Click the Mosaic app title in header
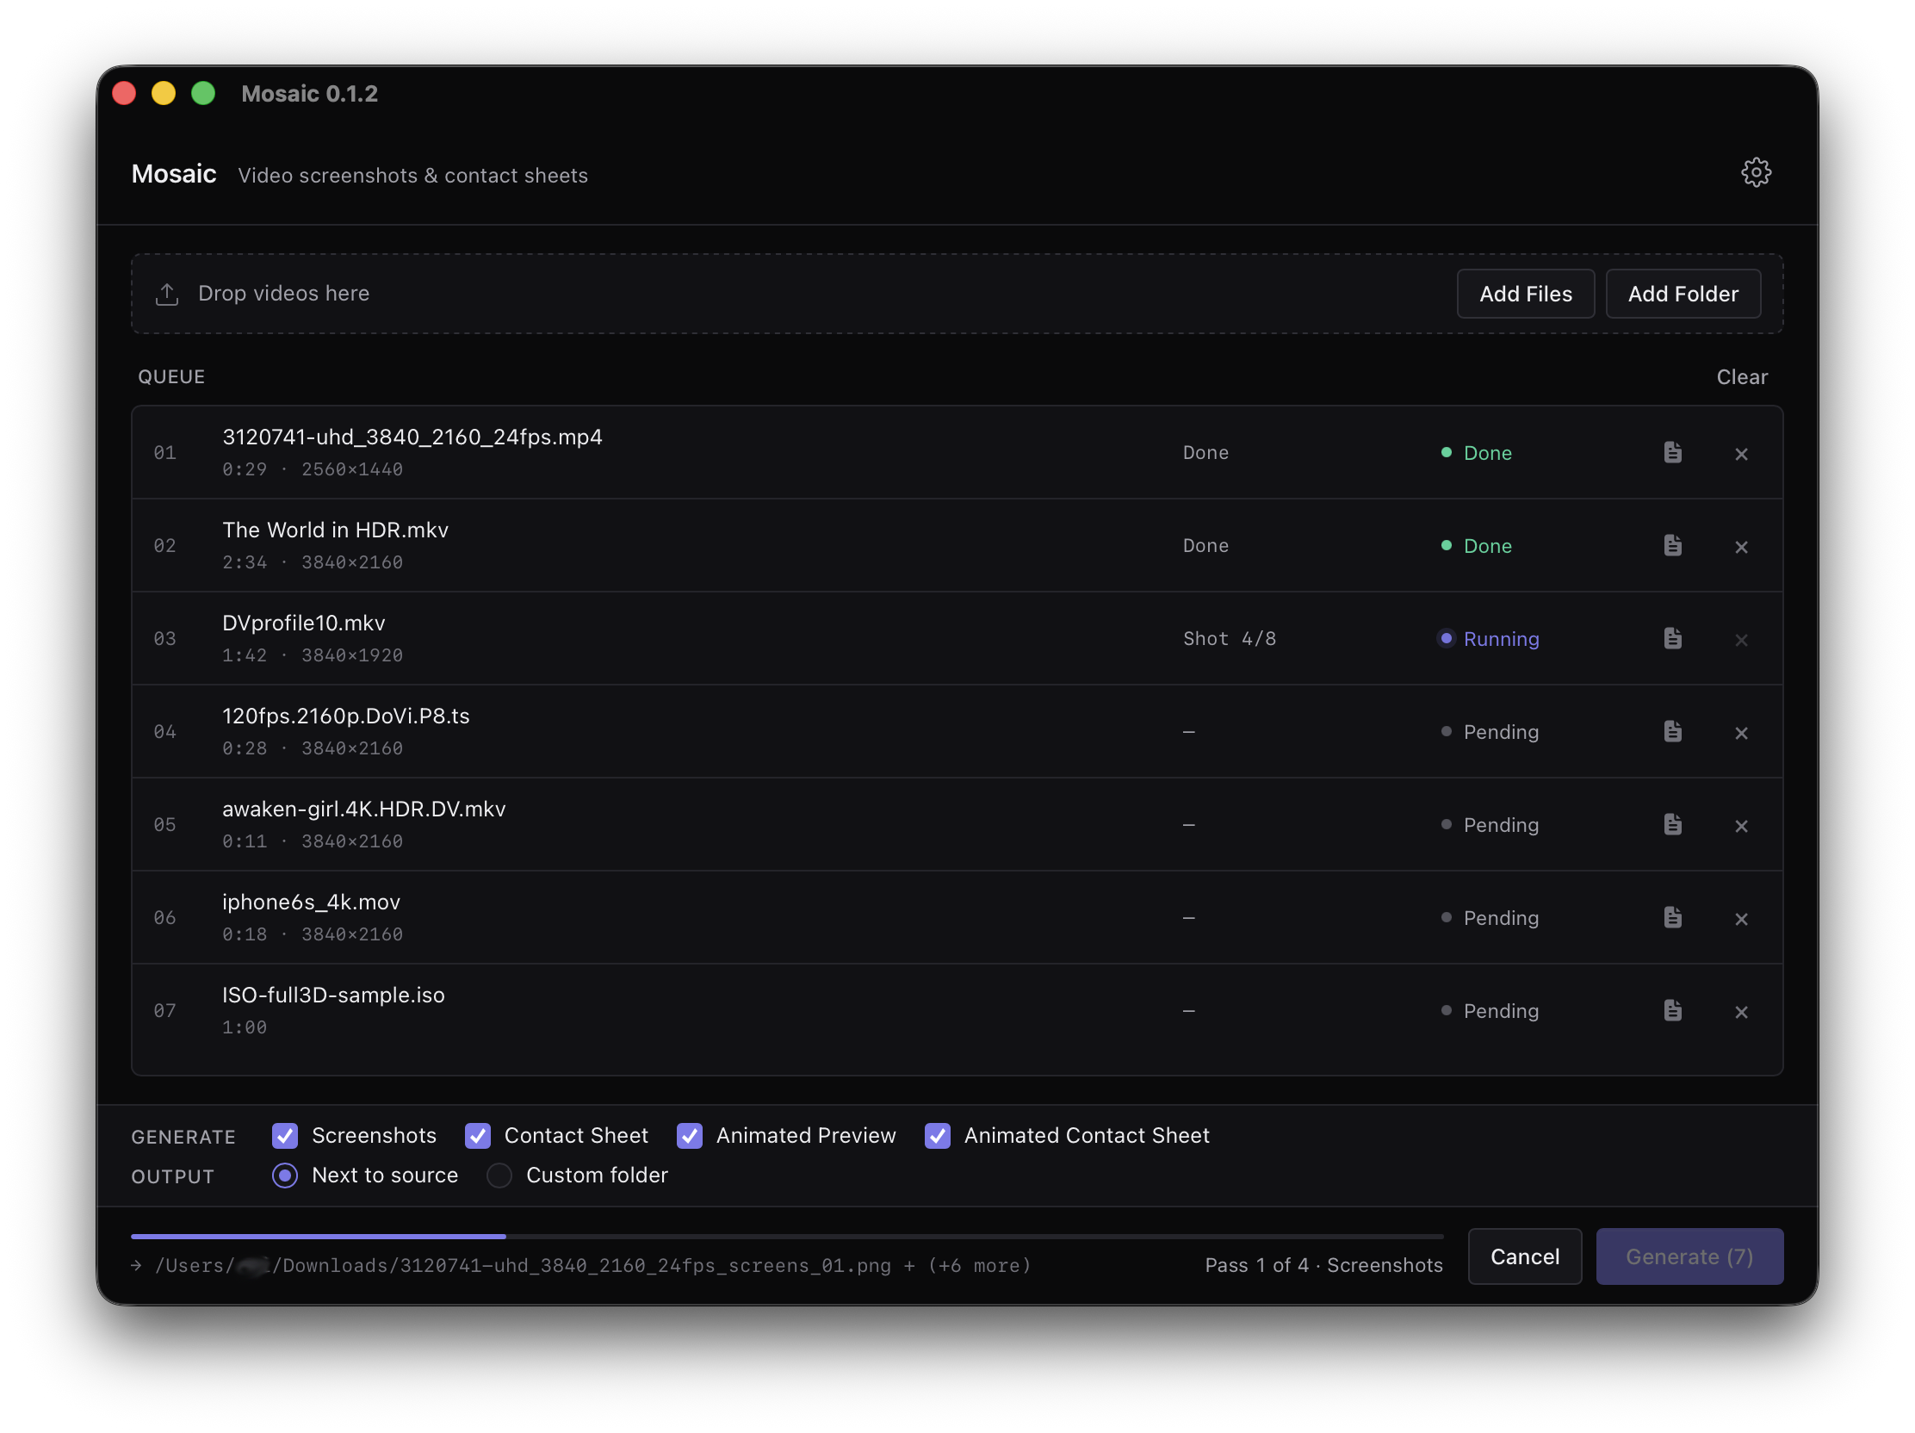 [x=174, y=174]
